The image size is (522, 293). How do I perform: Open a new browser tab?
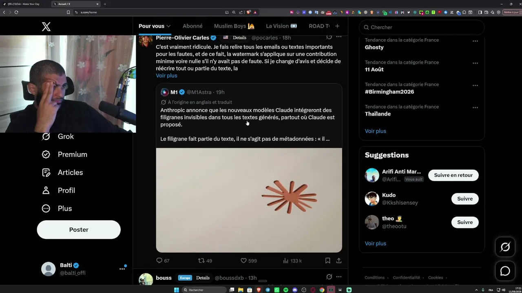click(105, 4)
